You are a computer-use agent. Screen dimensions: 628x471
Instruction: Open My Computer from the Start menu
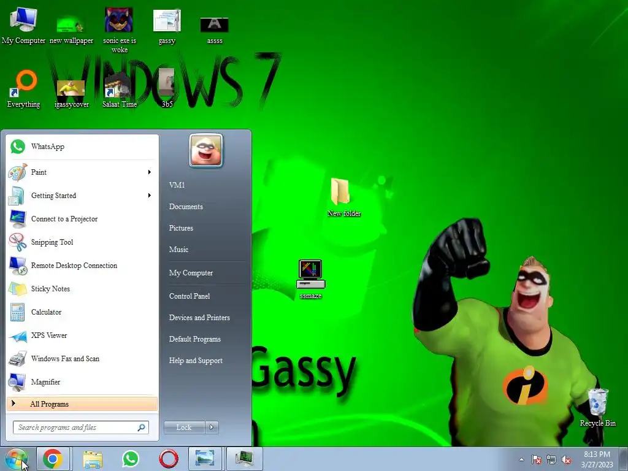click(191, 273)
